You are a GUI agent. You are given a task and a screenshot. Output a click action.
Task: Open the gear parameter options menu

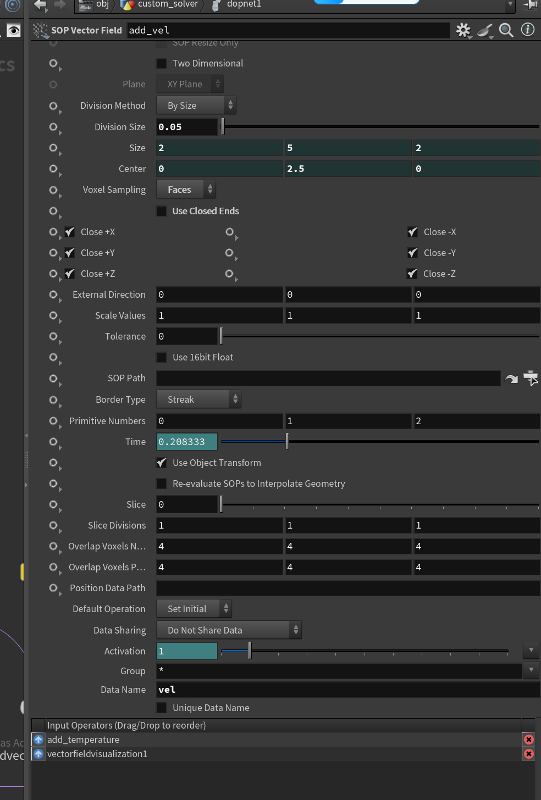click(463, 30)
